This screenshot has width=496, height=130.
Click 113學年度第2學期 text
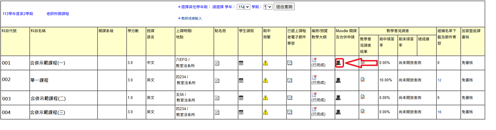pyautogui.click(x=18, y=14)
